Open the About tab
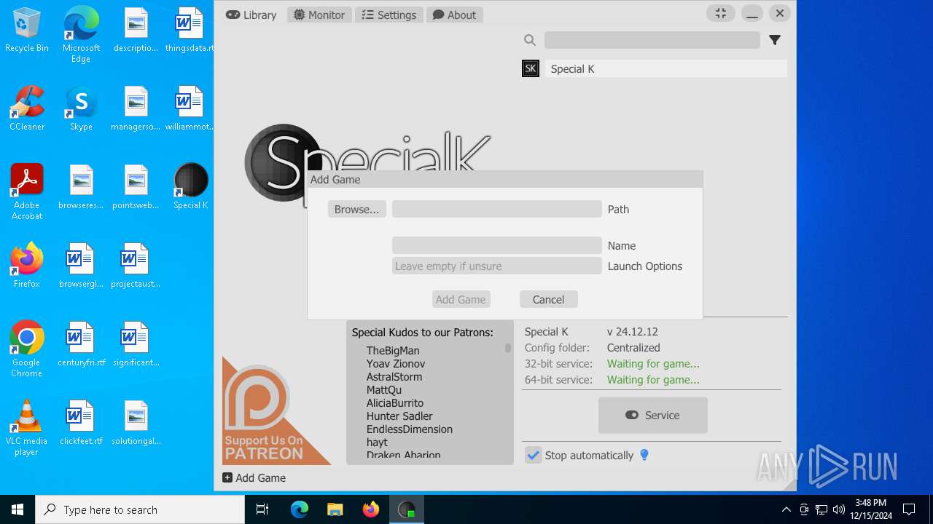 pyautogui.click(x=454, y=15)
